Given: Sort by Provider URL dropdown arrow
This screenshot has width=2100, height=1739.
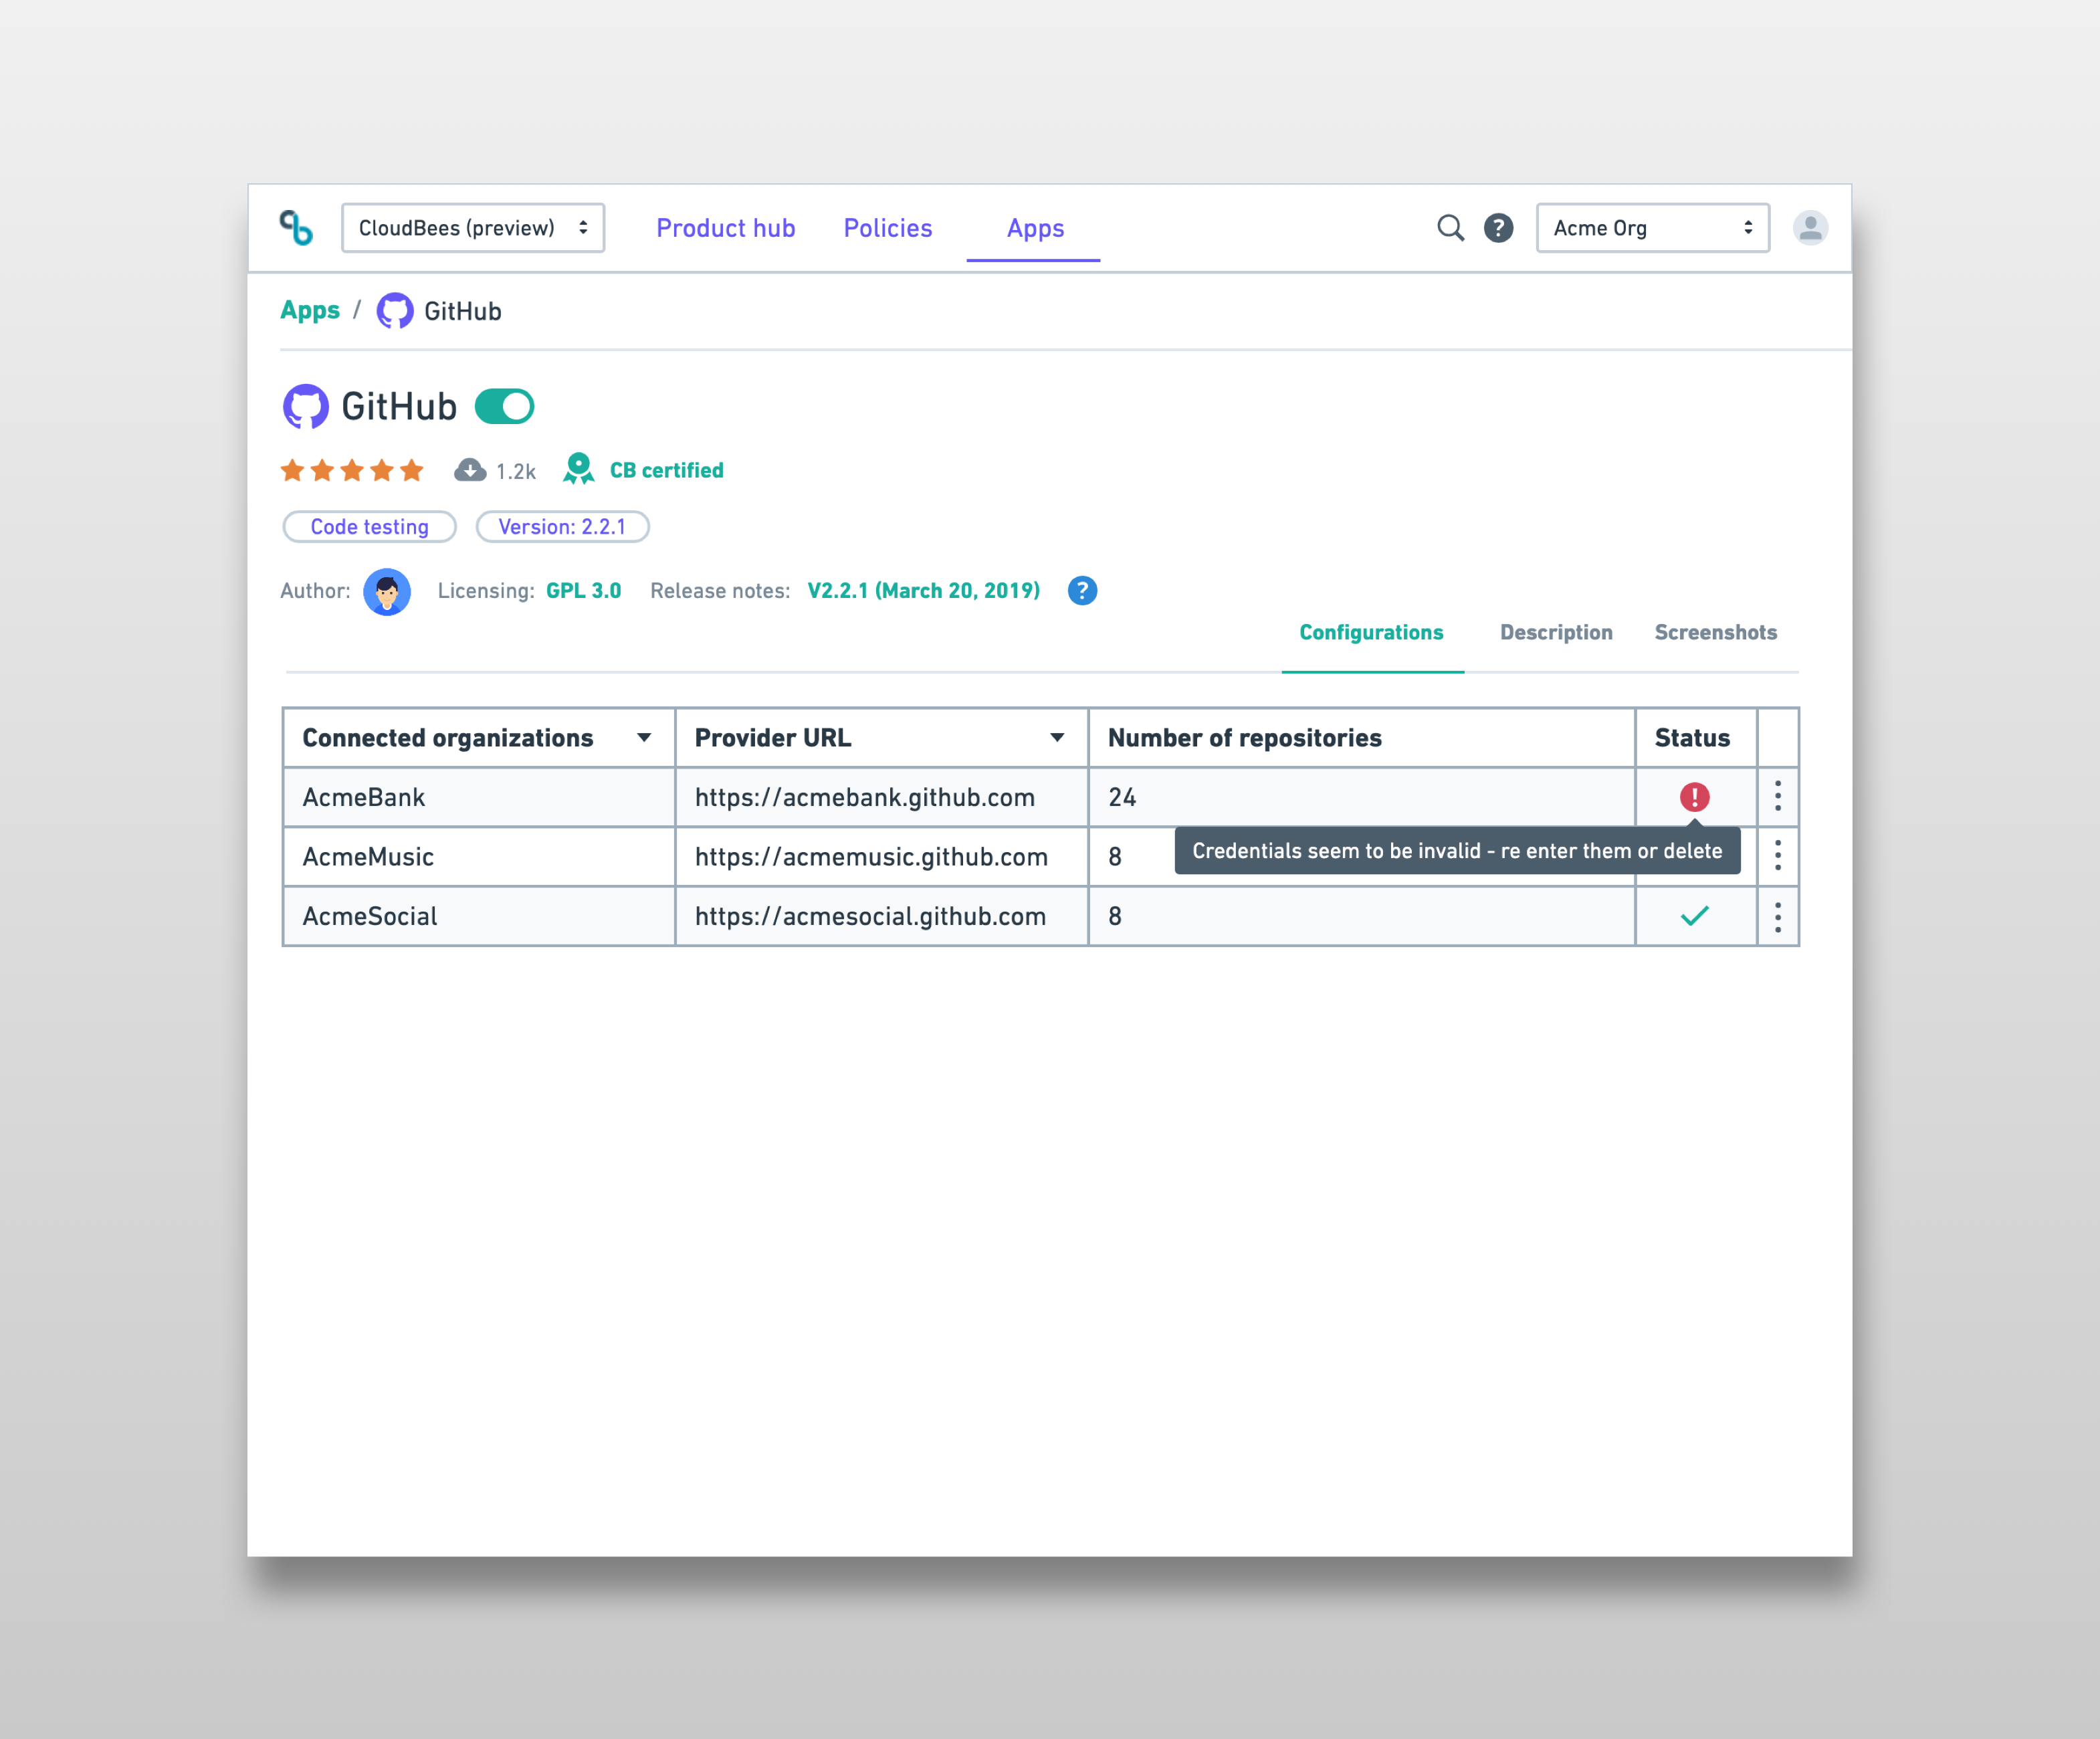Looking at the screenshot, I should pos(1057,738).
